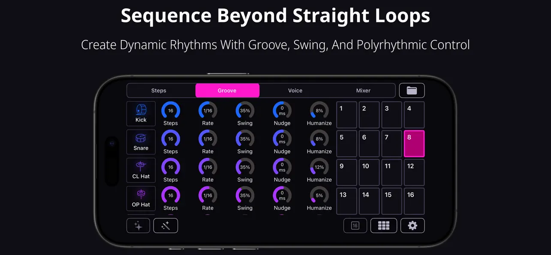Click the sparkle generate icon
The height and width of the screenshot is (255, 551).
(x=138, y=225)
